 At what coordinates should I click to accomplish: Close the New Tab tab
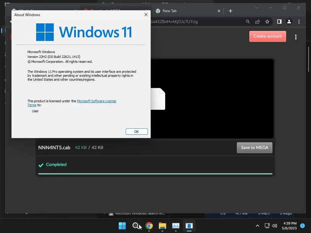tap(219, 11)
